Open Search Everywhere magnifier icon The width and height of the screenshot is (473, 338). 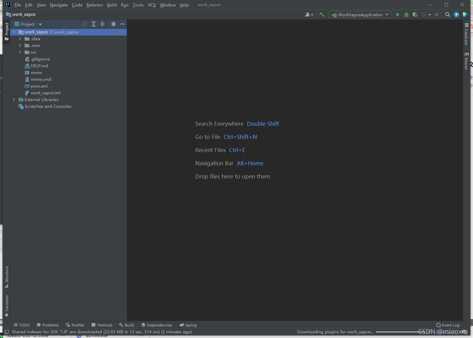click(448, 15)
